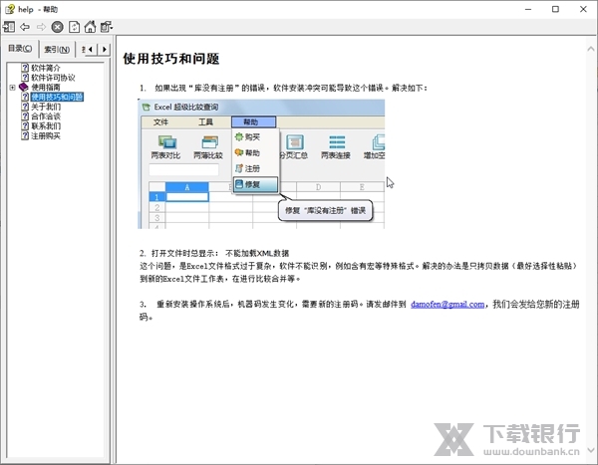The height and width of the screenshot is (465, 598).
Task: Go to the Home page icon
Action: (x=91, y=27)
